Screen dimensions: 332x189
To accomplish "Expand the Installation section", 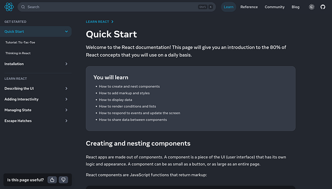I will click(36, 64).
